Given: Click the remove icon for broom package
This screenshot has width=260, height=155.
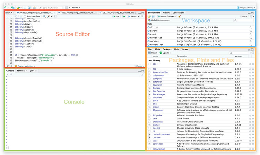Looking at the screenshot, I should pos(253,107).
